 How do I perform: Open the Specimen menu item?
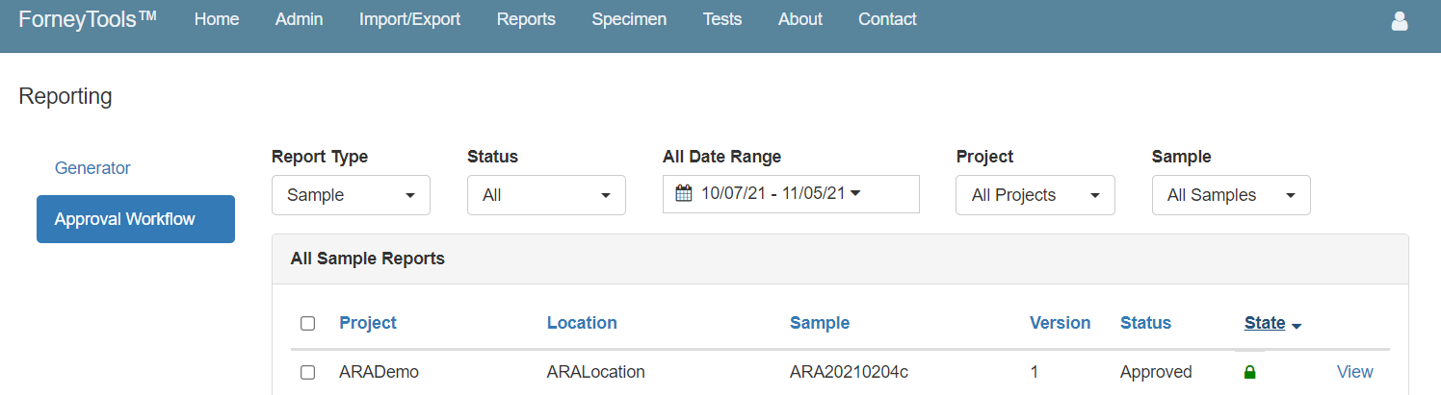pos(629,19)
